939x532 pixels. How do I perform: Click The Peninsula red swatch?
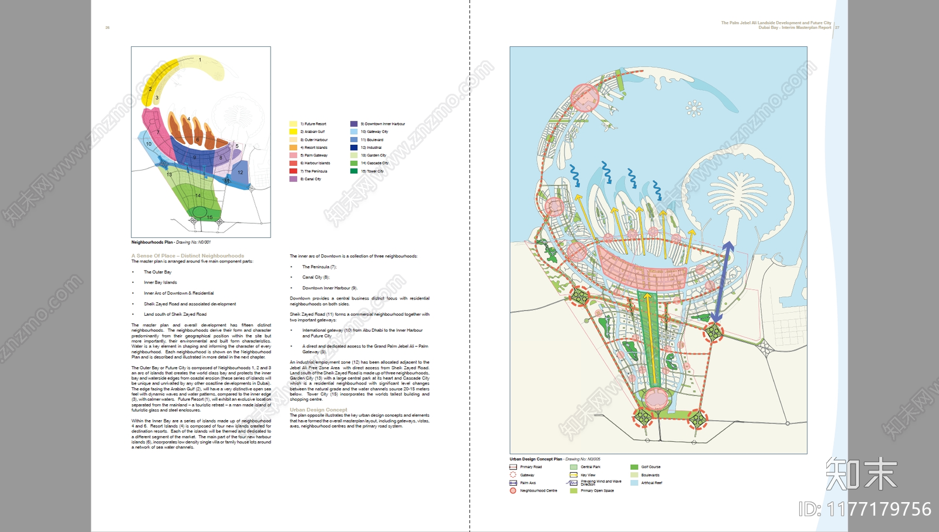(293, 171)
